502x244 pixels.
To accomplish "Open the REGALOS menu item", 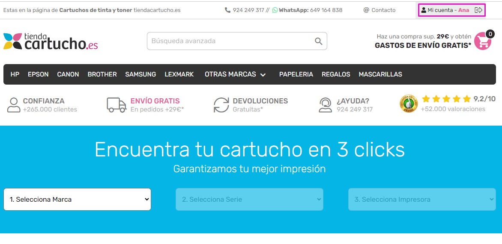I will tap(336, 74).
